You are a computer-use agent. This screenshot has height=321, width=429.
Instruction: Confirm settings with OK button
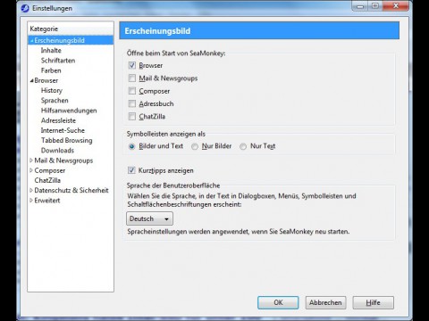coord(278,302)
